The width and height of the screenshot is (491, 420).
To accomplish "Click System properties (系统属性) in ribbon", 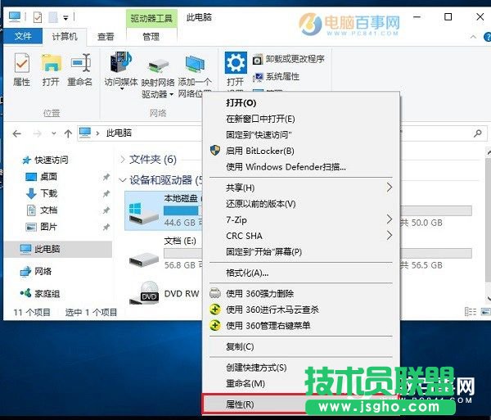I will coord(277,76).
